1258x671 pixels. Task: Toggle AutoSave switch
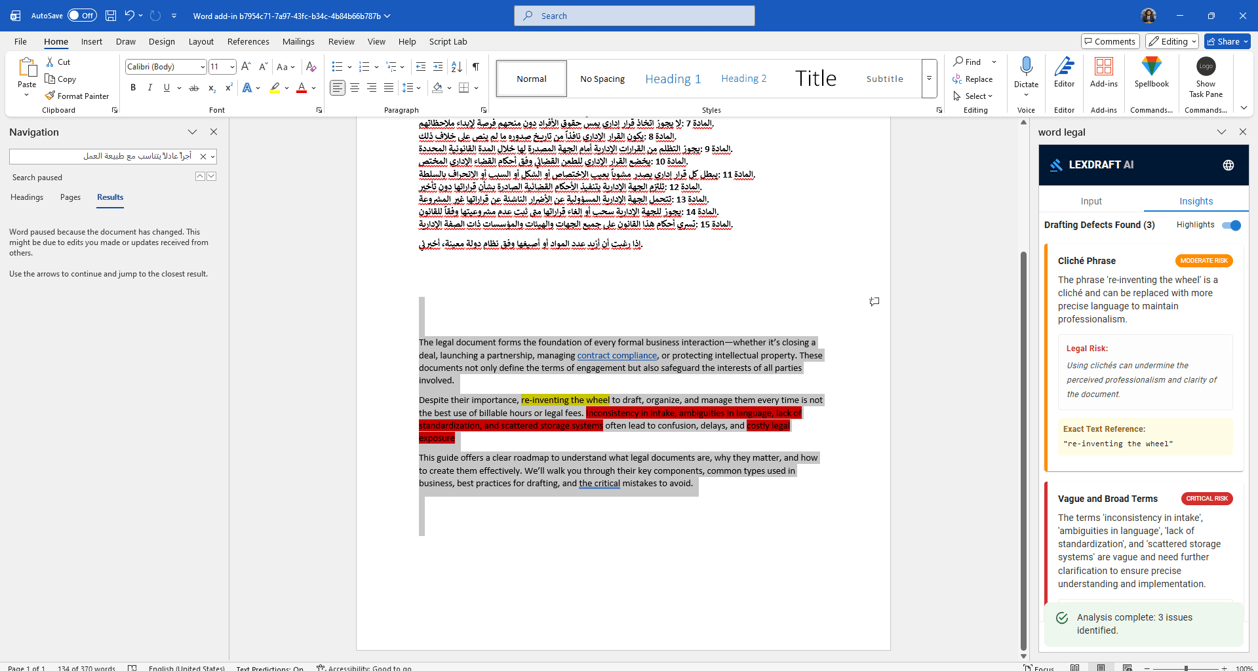[x=82, y=16]
